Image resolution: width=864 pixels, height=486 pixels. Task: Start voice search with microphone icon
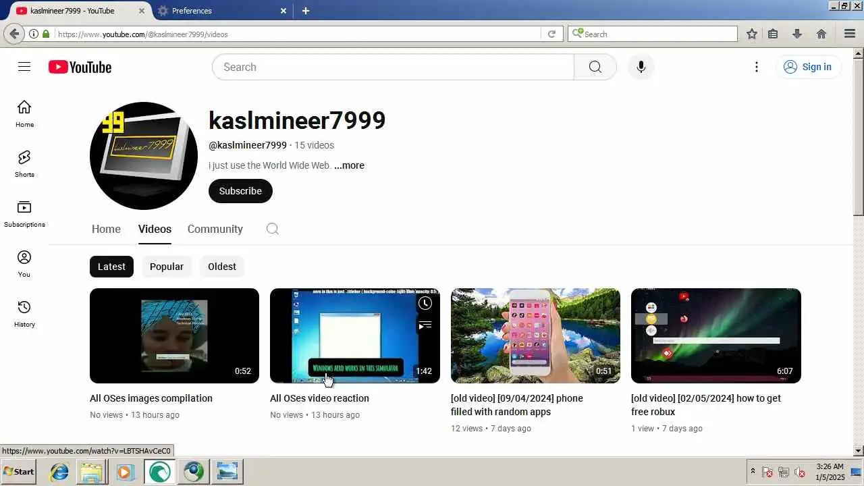click(x=641, y=67)
